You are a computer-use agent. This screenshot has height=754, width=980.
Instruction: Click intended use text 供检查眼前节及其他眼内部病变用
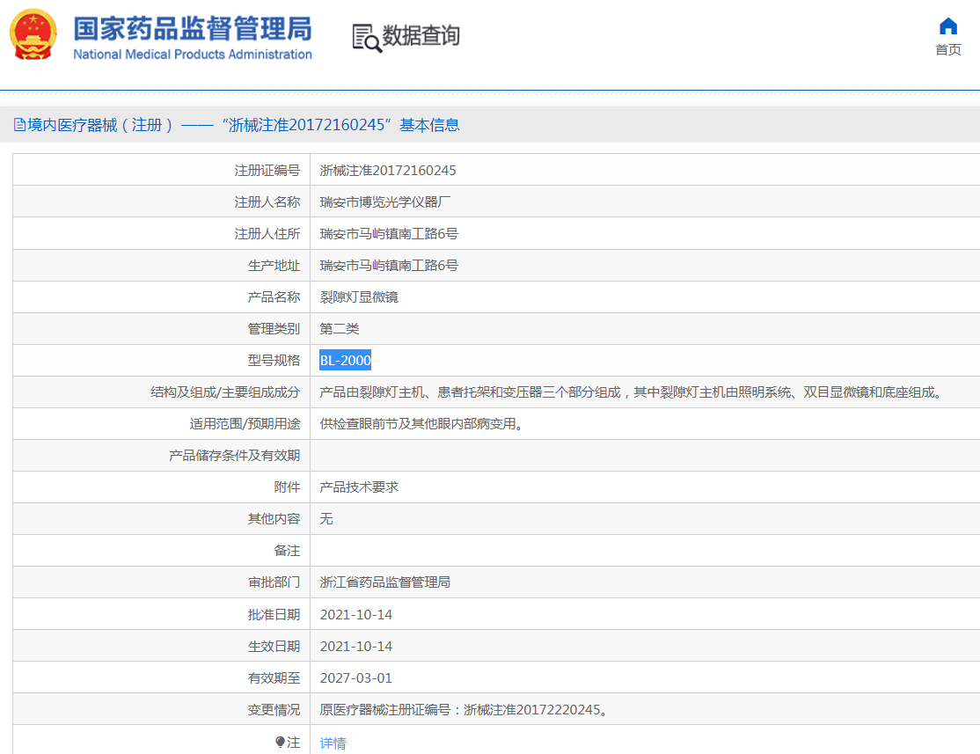(421, 424)
